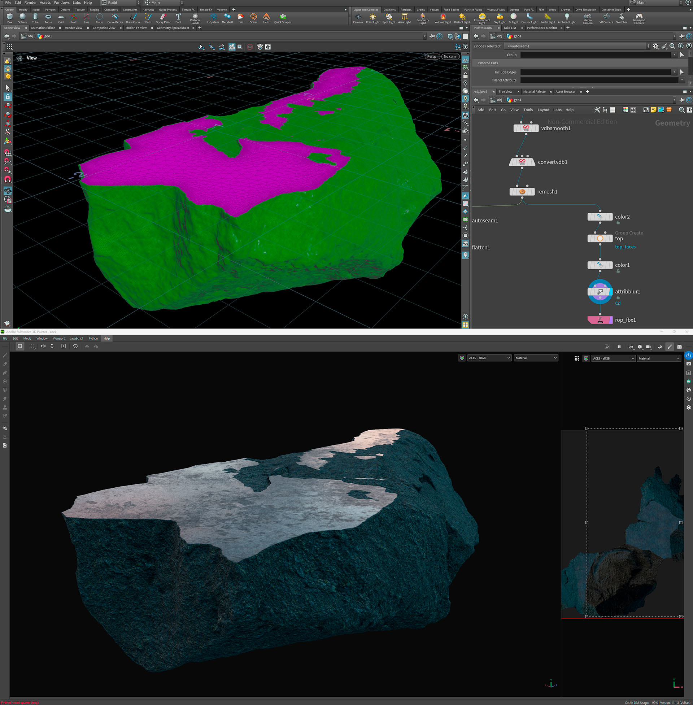This screenshot has width=693, height=705.
Task: Select the remesh1 node
Action: tap(522, 191)
